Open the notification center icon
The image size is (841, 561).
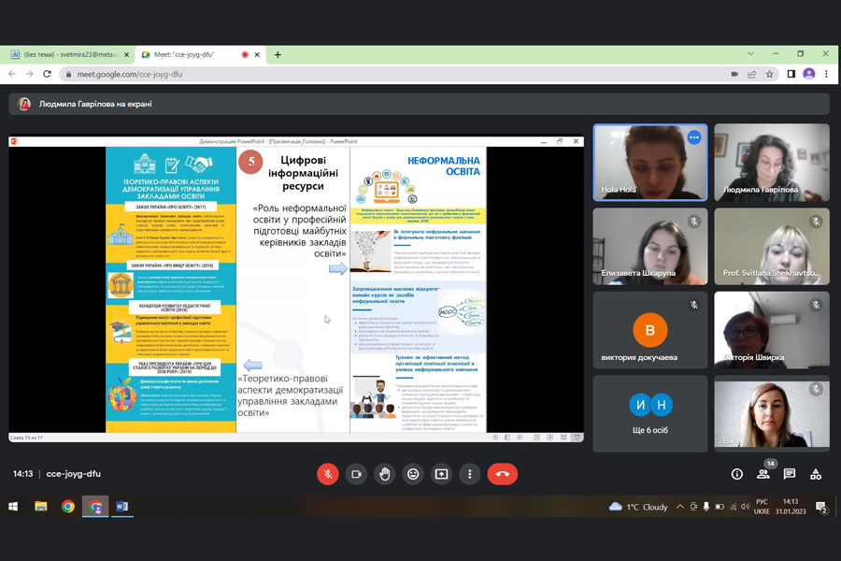click(x=821, y=506)
